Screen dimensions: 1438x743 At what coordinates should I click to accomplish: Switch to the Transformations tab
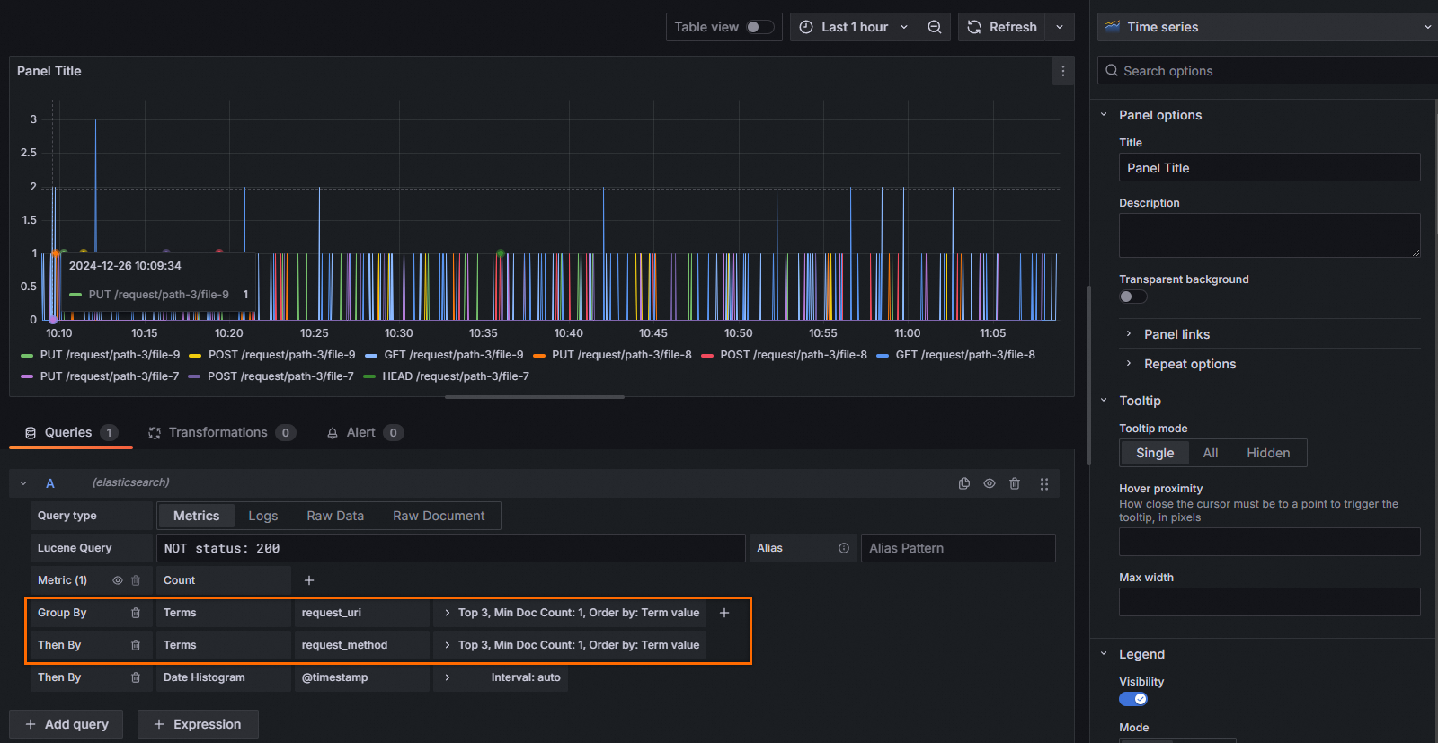pos(218,432)
